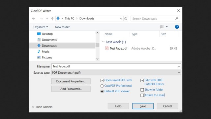Open the Save as type combo box

click(116, 73)
